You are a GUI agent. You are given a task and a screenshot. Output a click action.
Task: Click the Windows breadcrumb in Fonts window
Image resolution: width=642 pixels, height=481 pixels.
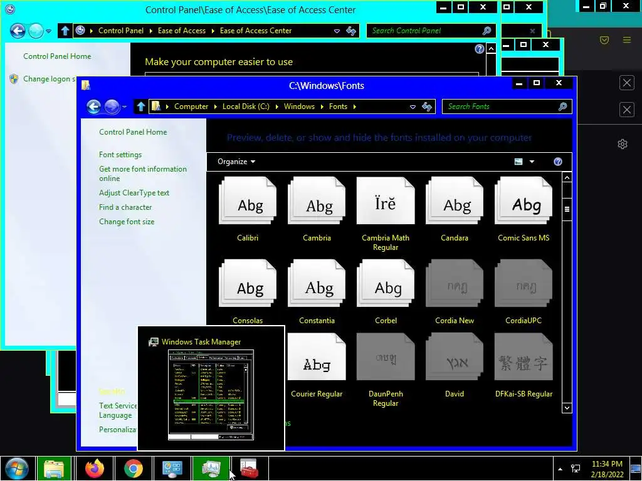(x=299, y=106)
